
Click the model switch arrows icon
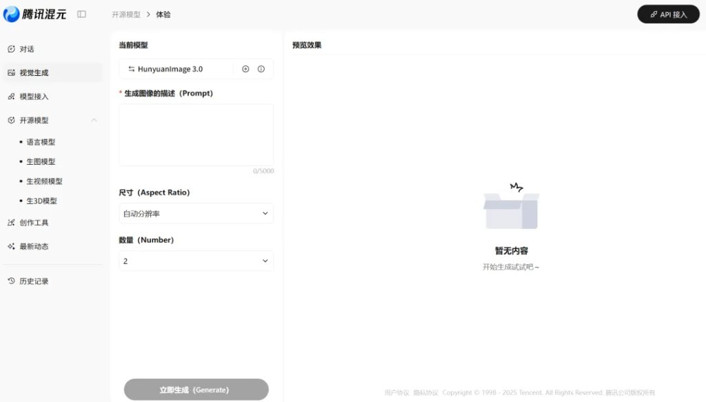(131, 69)
